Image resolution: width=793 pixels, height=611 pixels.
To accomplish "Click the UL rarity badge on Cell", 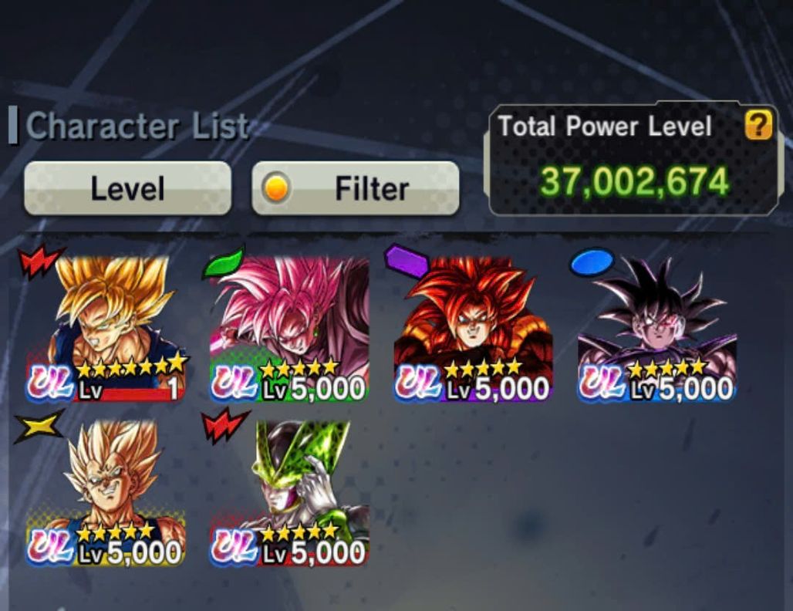I will [x=235, y=546].
